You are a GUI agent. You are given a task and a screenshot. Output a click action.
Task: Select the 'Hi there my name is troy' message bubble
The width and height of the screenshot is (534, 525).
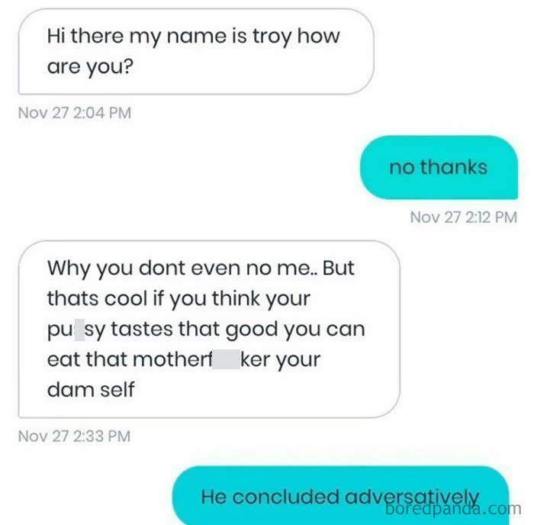(x=196, y=51)
